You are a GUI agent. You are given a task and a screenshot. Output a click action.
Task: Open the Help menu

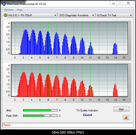pyautogui.click(x=20, y=10)
